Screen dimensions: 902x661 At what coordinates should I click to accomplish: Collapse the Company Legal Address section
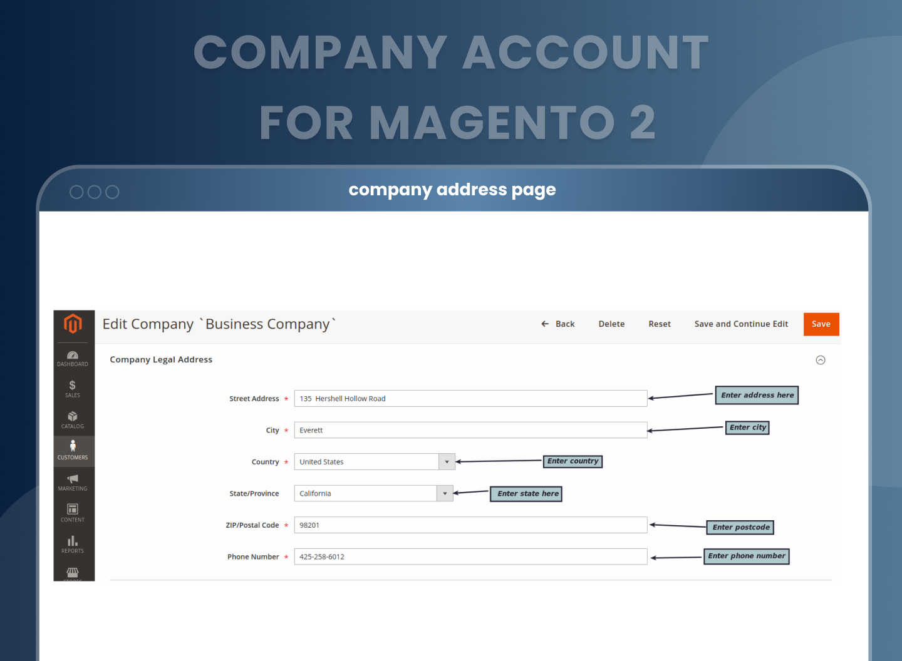click(821, 360)
